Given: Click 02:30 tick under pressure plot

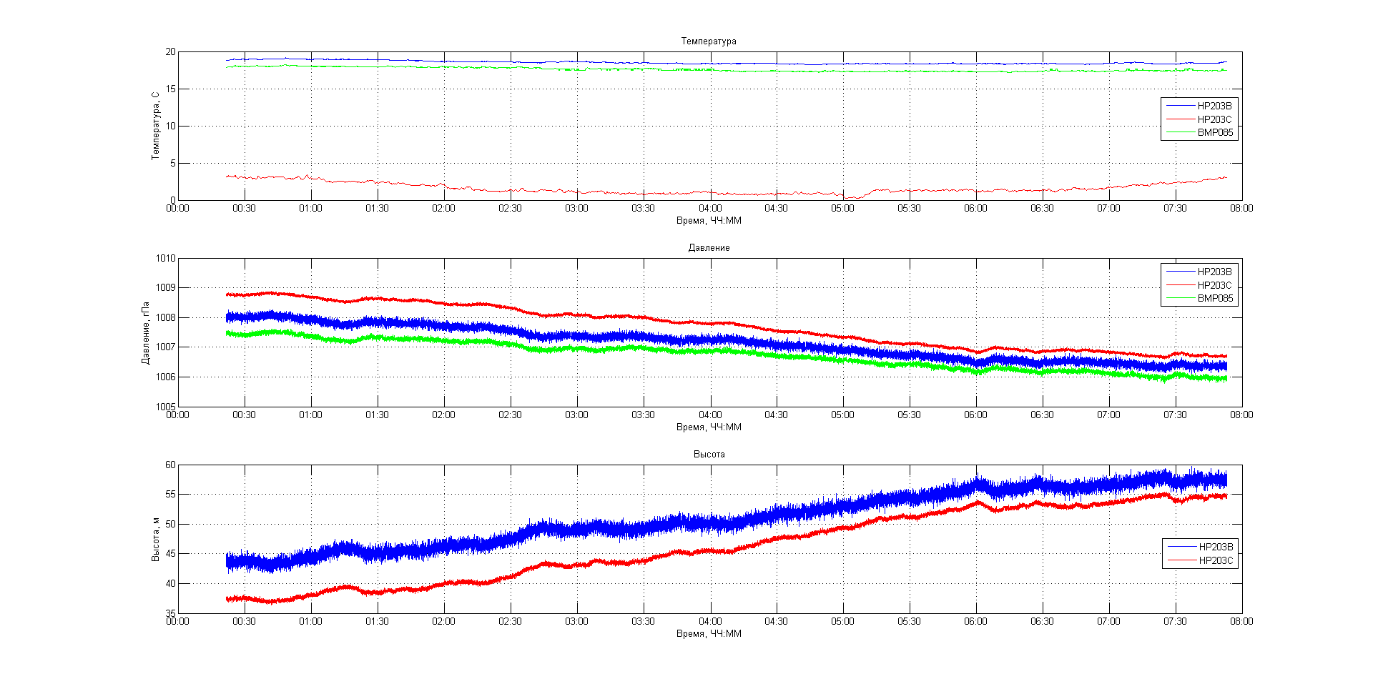Looking at the screenshot, I should pos(510,415).
